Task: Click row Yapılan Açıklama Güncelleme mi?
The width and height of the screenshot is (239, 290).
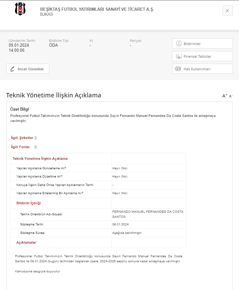Action: (x=98, y=168)
